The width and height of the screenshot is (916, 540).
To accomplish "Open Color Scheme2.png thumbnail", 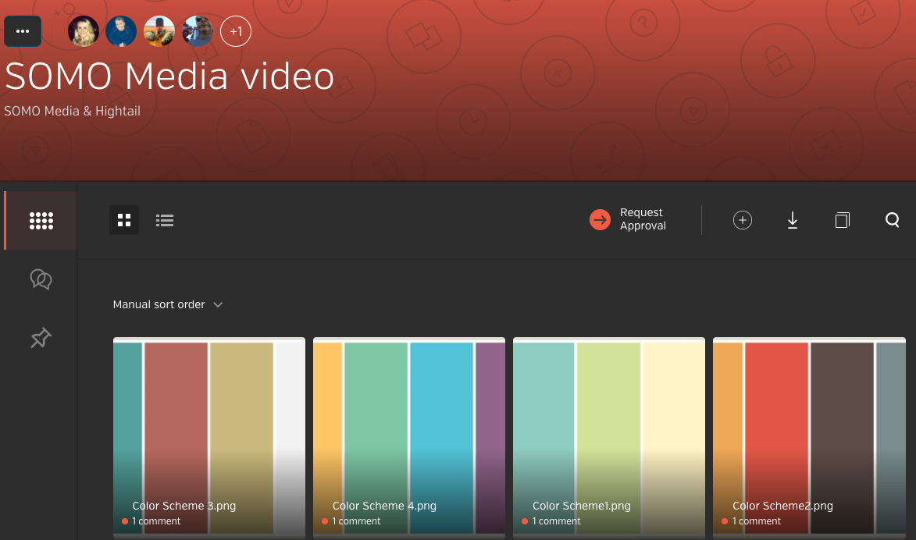I will pyautogui.click(x=809, y=438).
